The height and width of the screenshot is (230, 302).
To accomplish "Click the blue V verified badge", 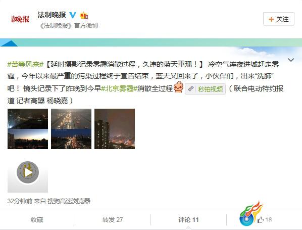I will click(x=73, y=15).
